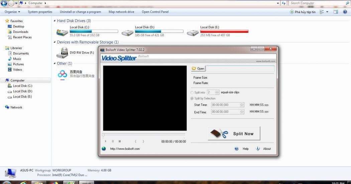Click the Help question mark icon
351x184 pixels.
tap(236, 149)
